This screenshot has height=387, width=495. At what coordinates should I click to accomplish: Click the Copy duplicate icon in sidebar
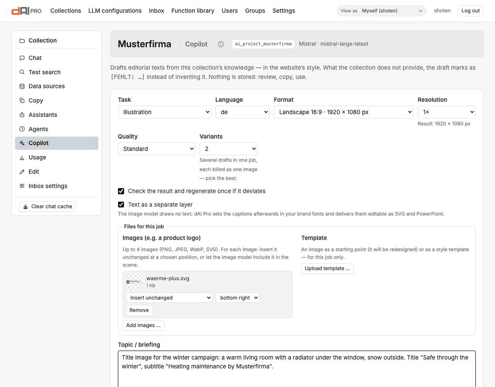[22, 101]
